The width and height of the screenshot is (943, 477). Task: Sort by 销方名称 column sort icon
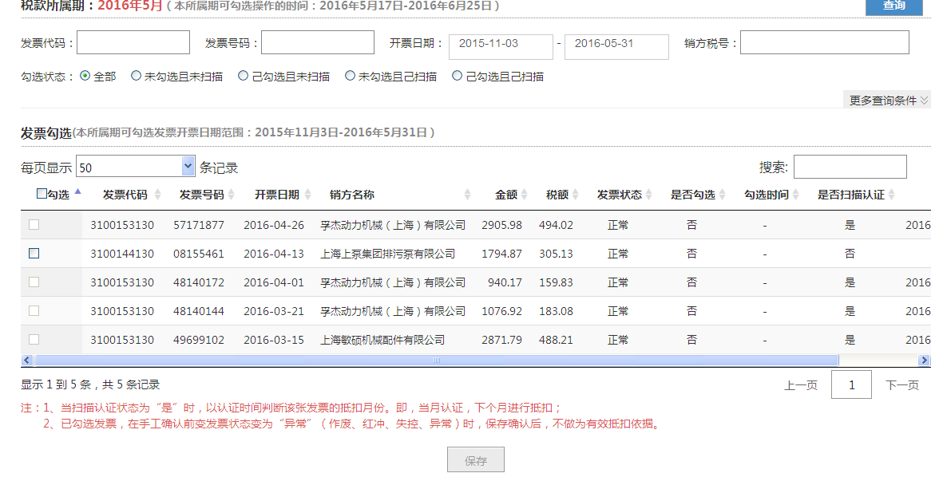click(468, 195)
